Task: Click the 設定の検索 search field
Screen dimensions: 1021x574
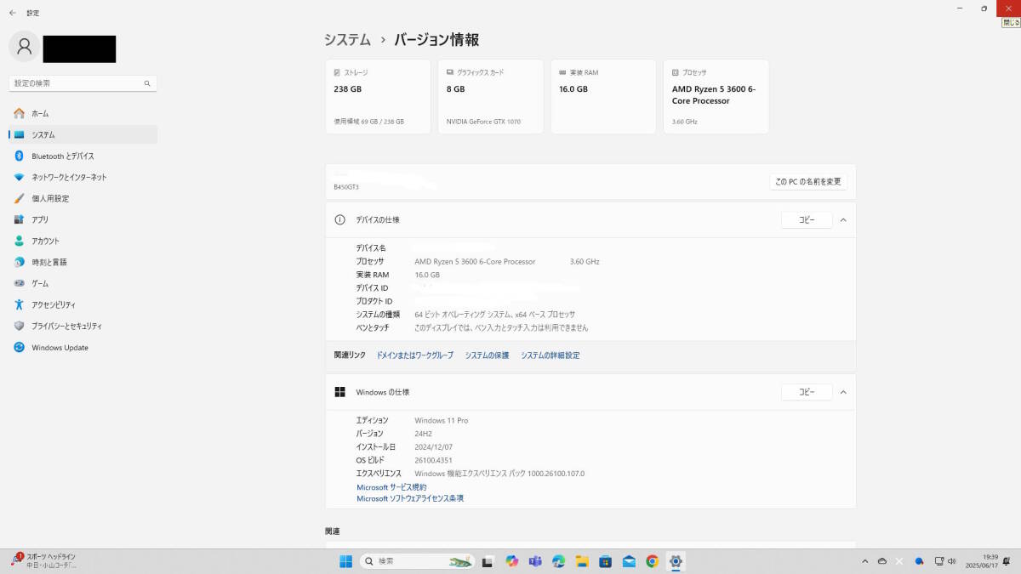Action: (83, 83)
